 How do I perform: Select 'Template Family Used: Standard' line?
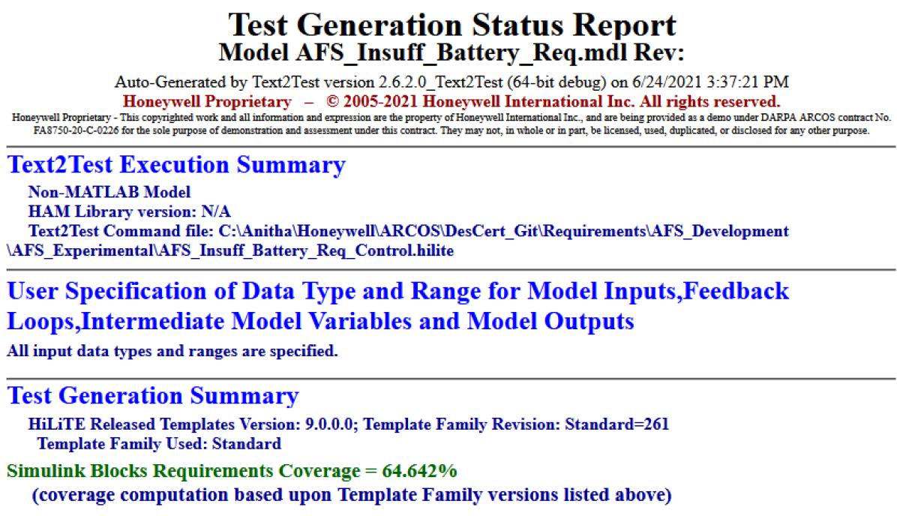point(159,444)
